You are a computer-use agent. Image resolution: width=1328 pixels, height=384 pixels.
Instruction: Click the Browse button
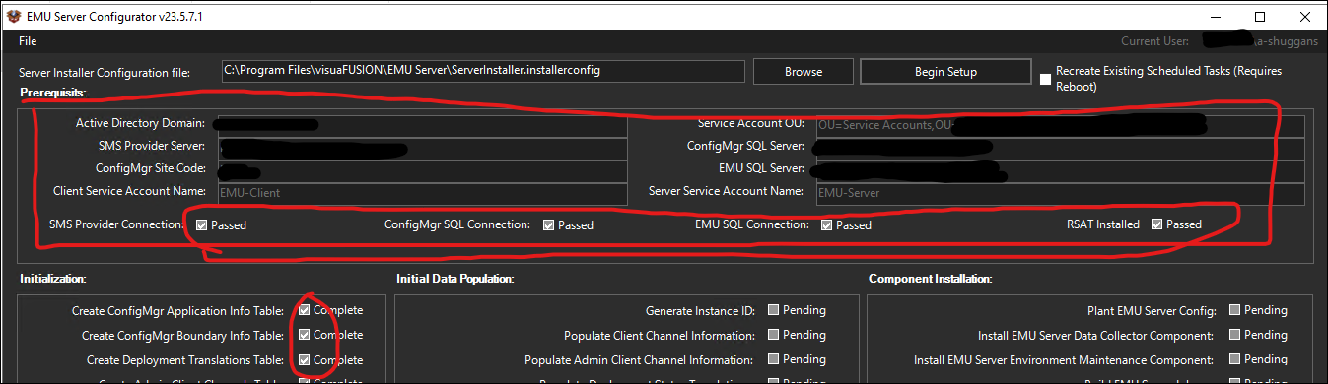click(804, 72)
